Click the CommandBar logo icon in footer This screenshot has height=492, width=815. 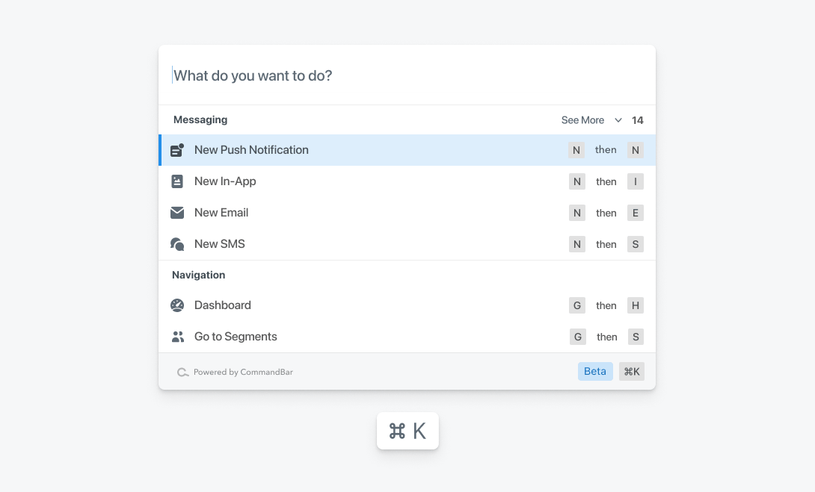point(182,372)
